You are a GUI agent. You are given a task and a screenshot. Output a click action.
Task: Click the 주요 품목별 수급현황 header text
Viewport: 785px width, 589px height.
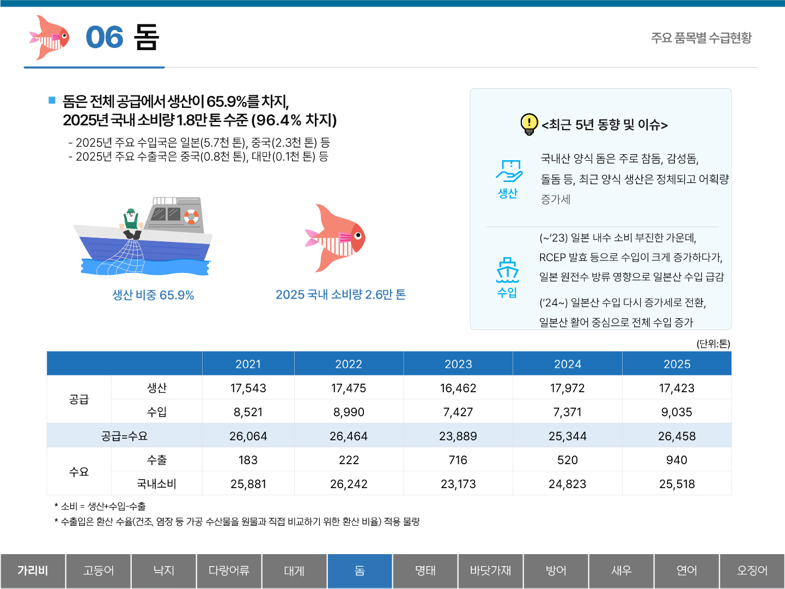(x=701, y=38)
